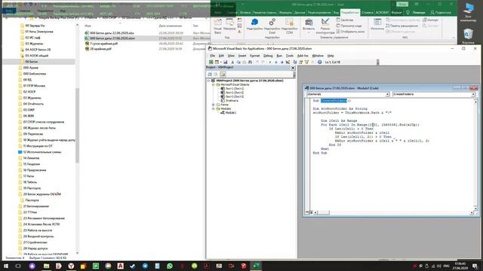Viewport: 483px width, 271px height.
Task: Open the Insert menu in VBA editor
Action: pos(242,56)
